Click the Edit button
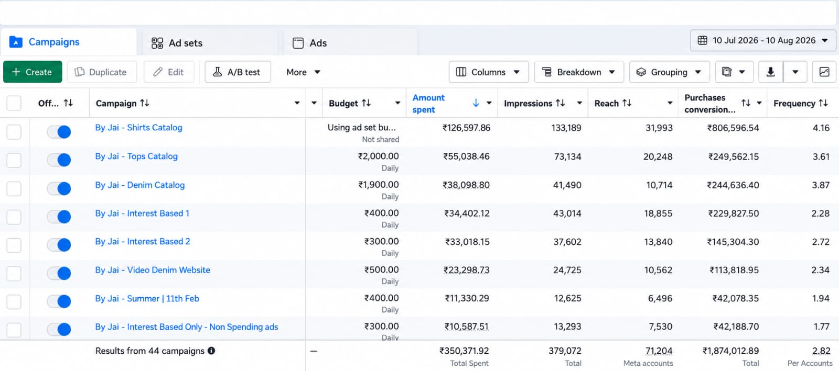This screenshot has height=371, width=839. point(169,72)
